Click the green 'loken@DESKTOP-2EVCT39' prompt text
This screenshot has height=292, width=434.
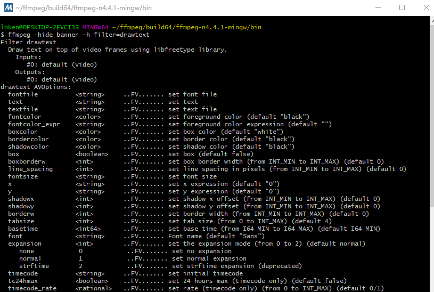[40, 27]
